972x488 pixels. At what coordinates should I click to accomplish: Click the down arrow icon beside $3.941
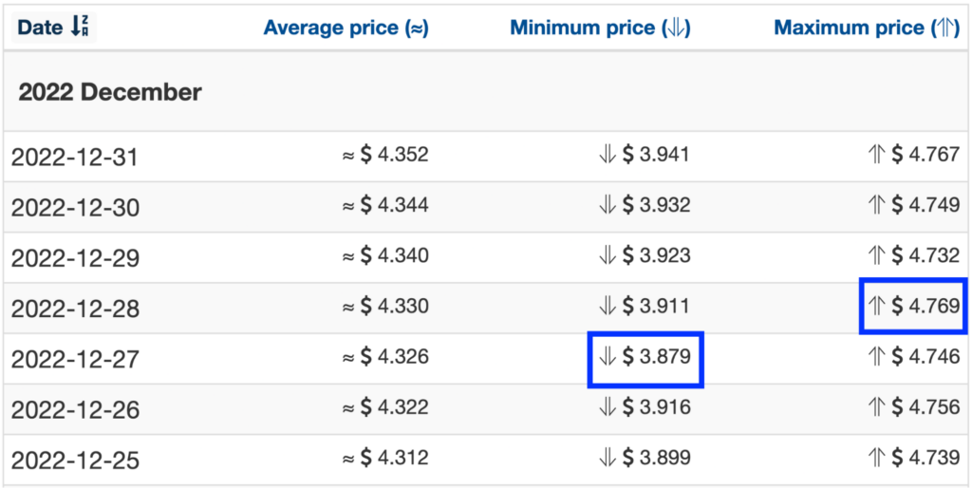pyautogui.click(x=607, y=155)
